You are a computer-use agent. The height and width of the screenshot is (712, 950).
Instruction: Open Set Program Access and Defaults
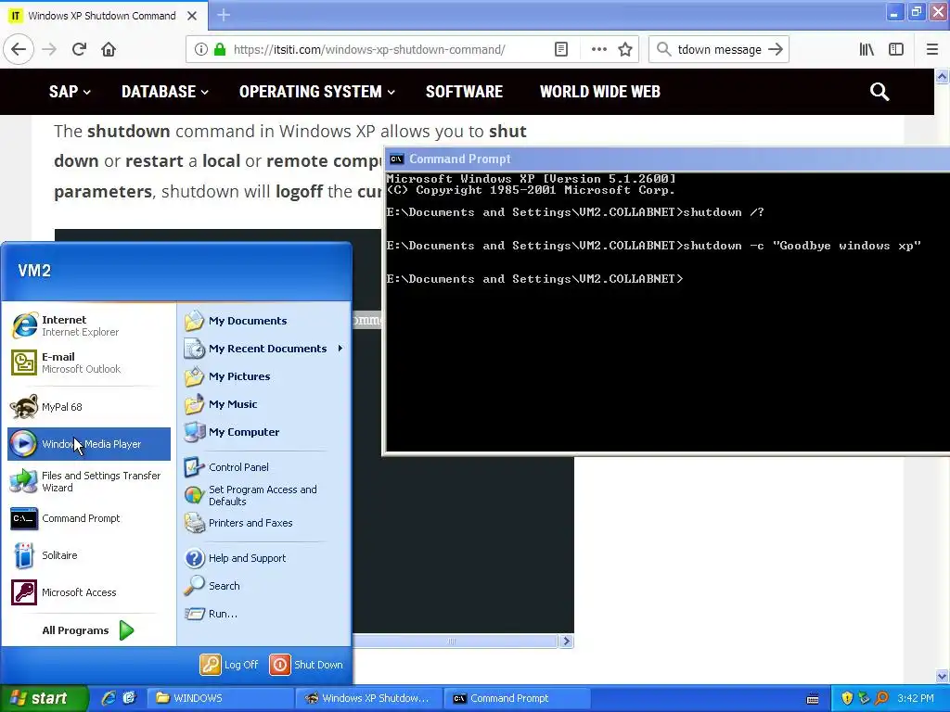coord(263,495)
